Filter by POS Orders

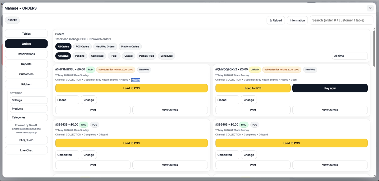tap(82, 46)
